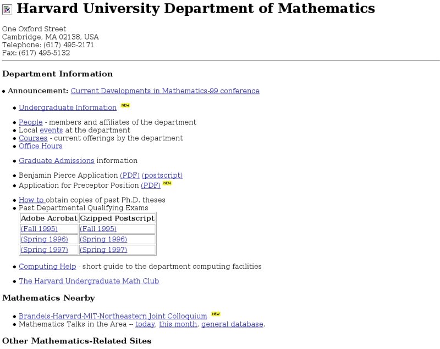Open the Undergraduate Information link
This screenshot has height=349, width=440.
68,108
